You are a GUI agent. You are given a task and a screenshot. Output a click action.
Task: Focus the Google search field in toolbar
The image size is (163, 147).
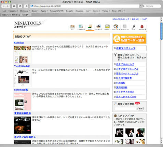151,6
